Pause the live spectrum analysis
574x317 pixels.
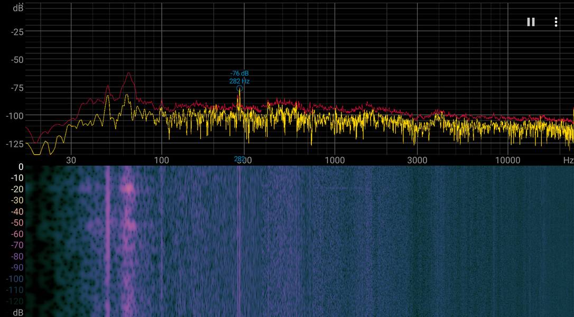tap(531, 22)
